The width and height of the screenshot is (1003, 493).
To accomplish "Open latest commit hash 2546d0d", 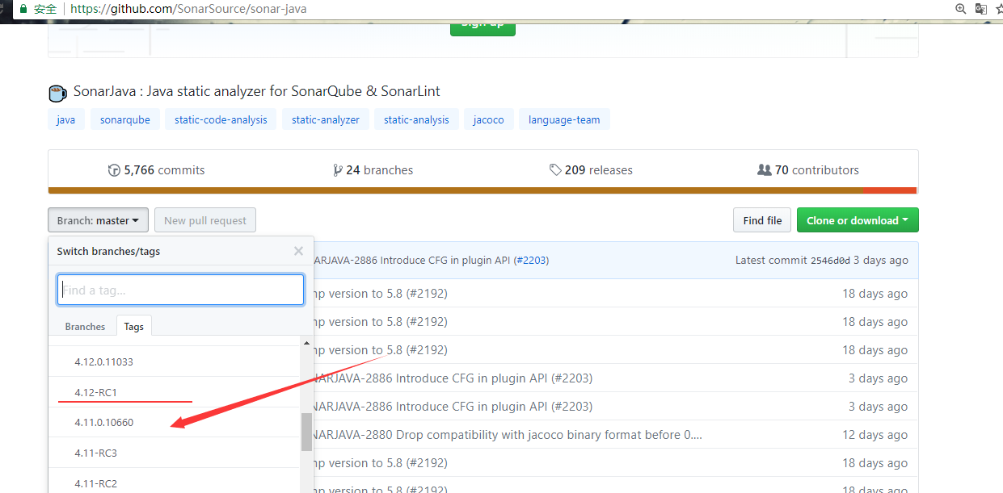I will pos(830,261).
